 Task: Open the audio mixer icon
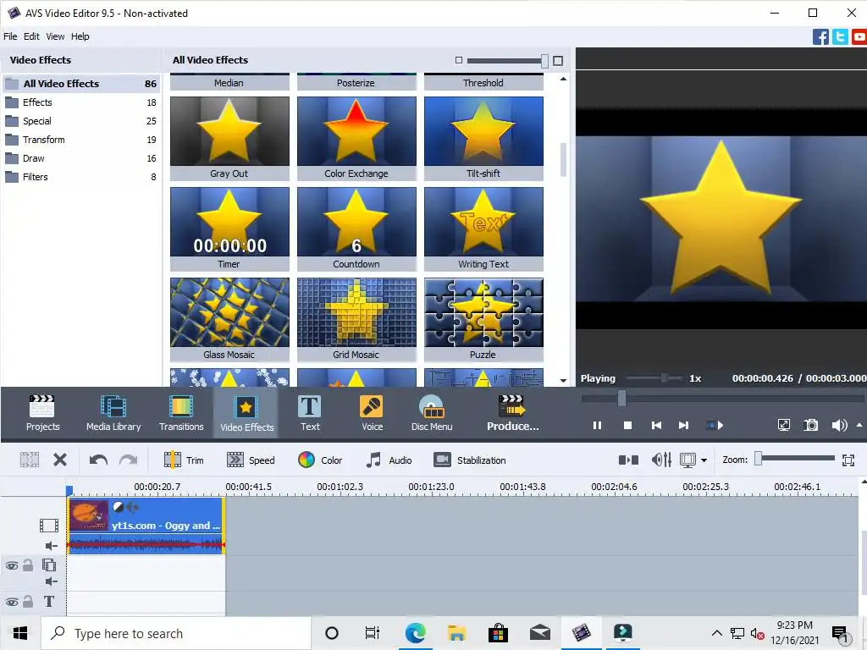[x=661, y=460]
